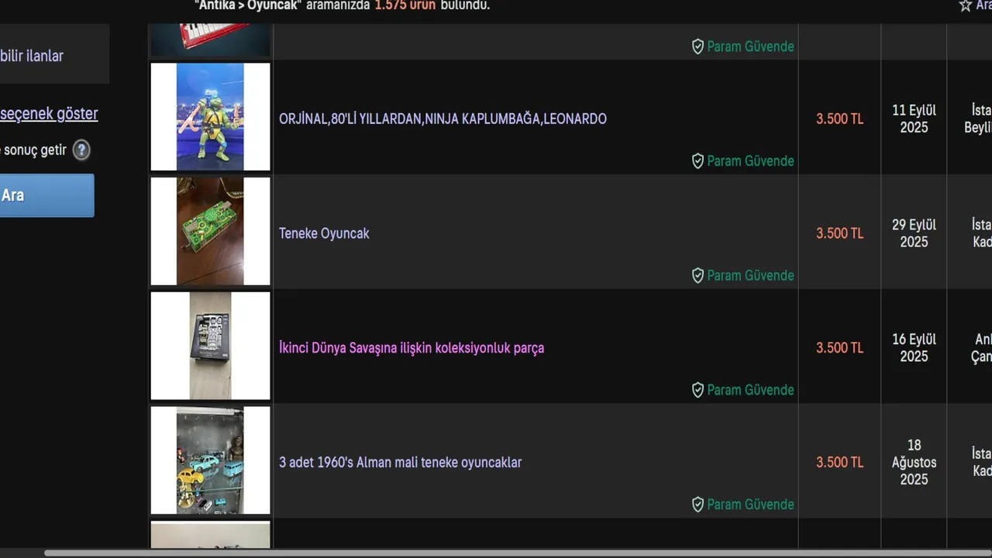Click the date 18 Ağustos 2025
This screenshot has height=558, width=992.
[x=914, y=463]
